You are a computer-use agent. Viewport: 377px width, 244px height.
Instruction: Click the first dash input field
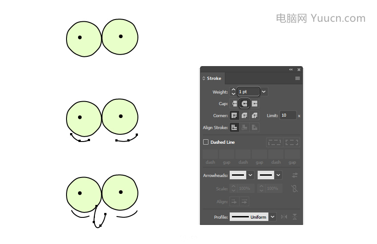(x=210, y=154)
